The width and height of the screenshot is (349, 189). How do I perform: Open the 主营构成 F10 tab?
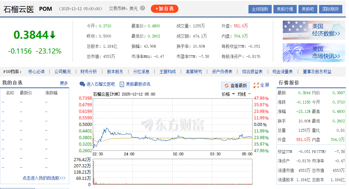168,72
